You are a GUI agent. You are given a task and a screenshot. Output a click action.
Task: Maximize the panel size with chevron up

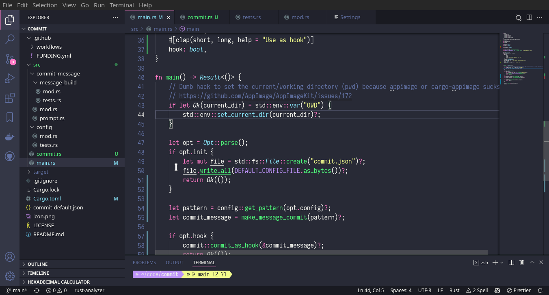click(x=532, y=263)
